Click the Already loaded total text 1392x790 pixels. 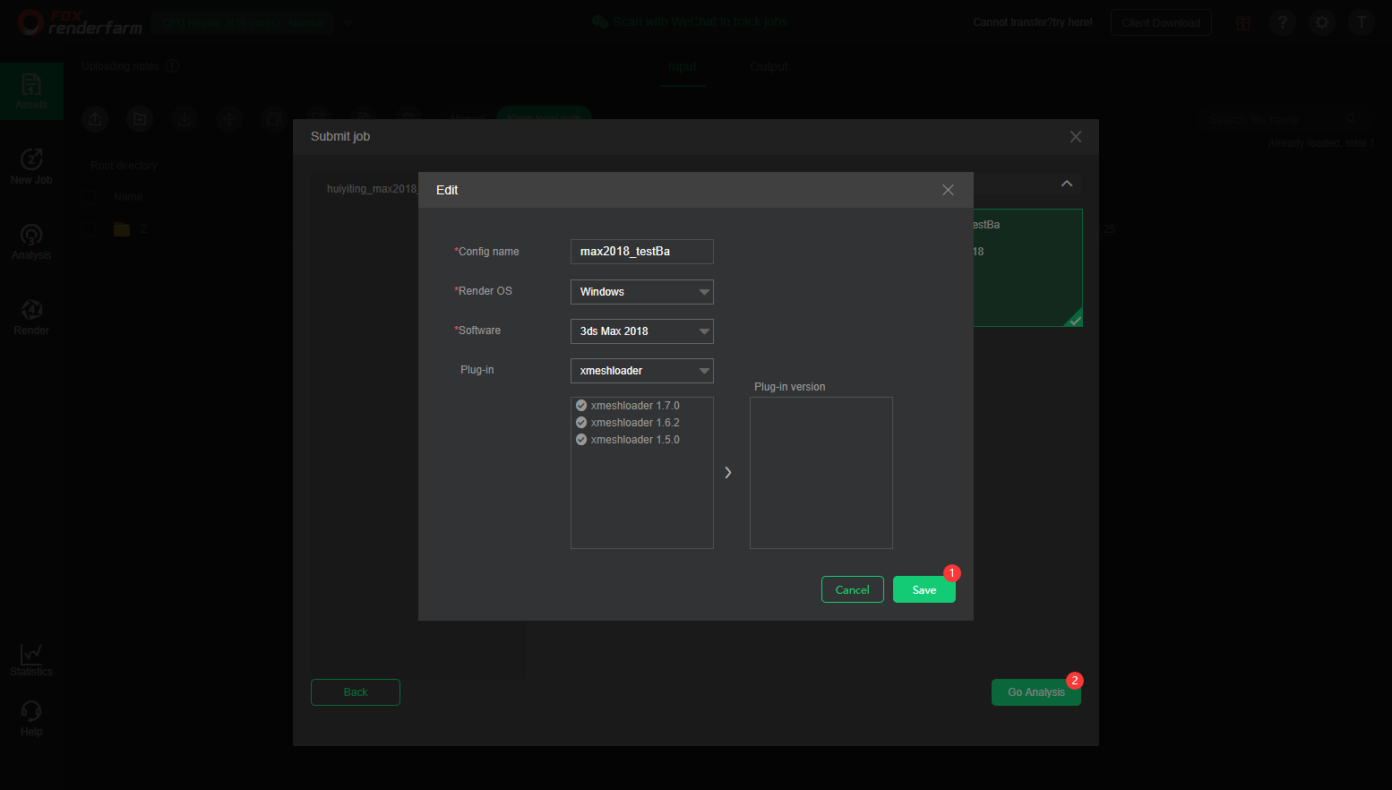tap(1320, 143)
